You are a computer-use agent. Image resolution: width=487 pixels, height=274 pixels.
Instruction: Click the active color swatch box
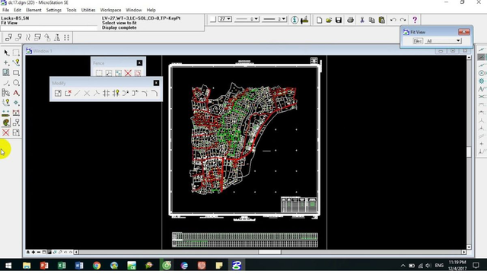coord(213,19)
